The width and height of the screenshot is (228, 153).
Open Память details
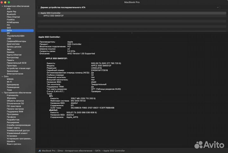tap(10, 60)
